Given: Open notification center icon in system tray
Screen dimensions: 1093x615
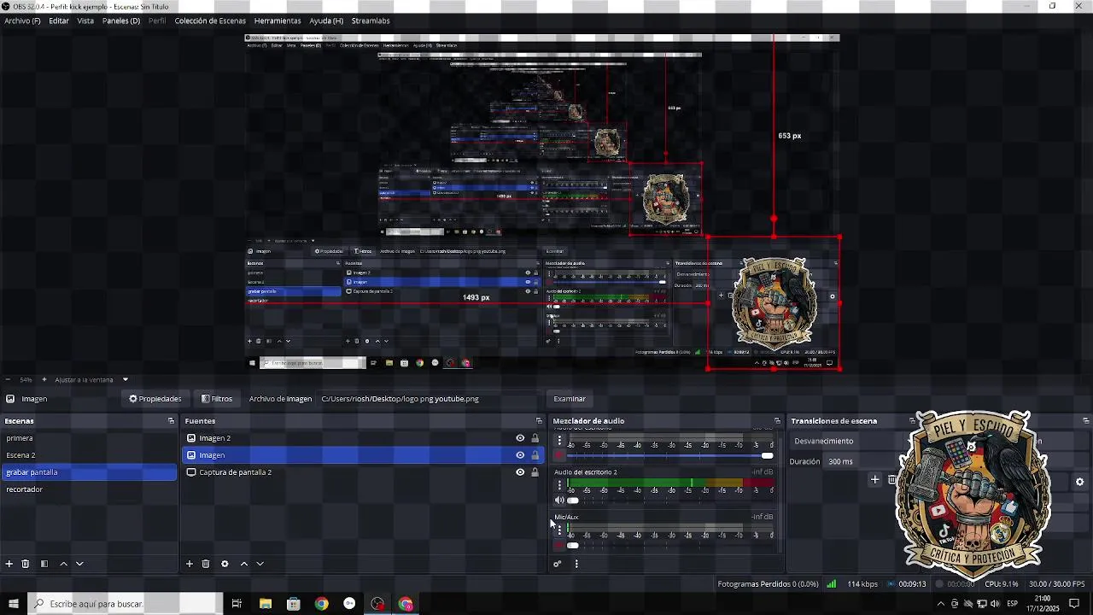Looking at the screenshot, I should coord(1074,604).
